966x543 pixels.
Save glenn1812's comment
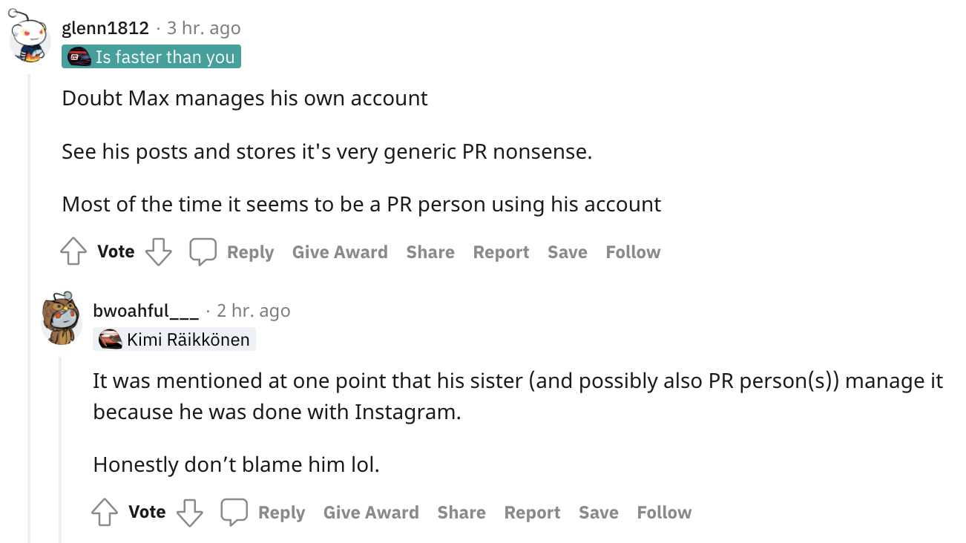(x=568, y=252)
